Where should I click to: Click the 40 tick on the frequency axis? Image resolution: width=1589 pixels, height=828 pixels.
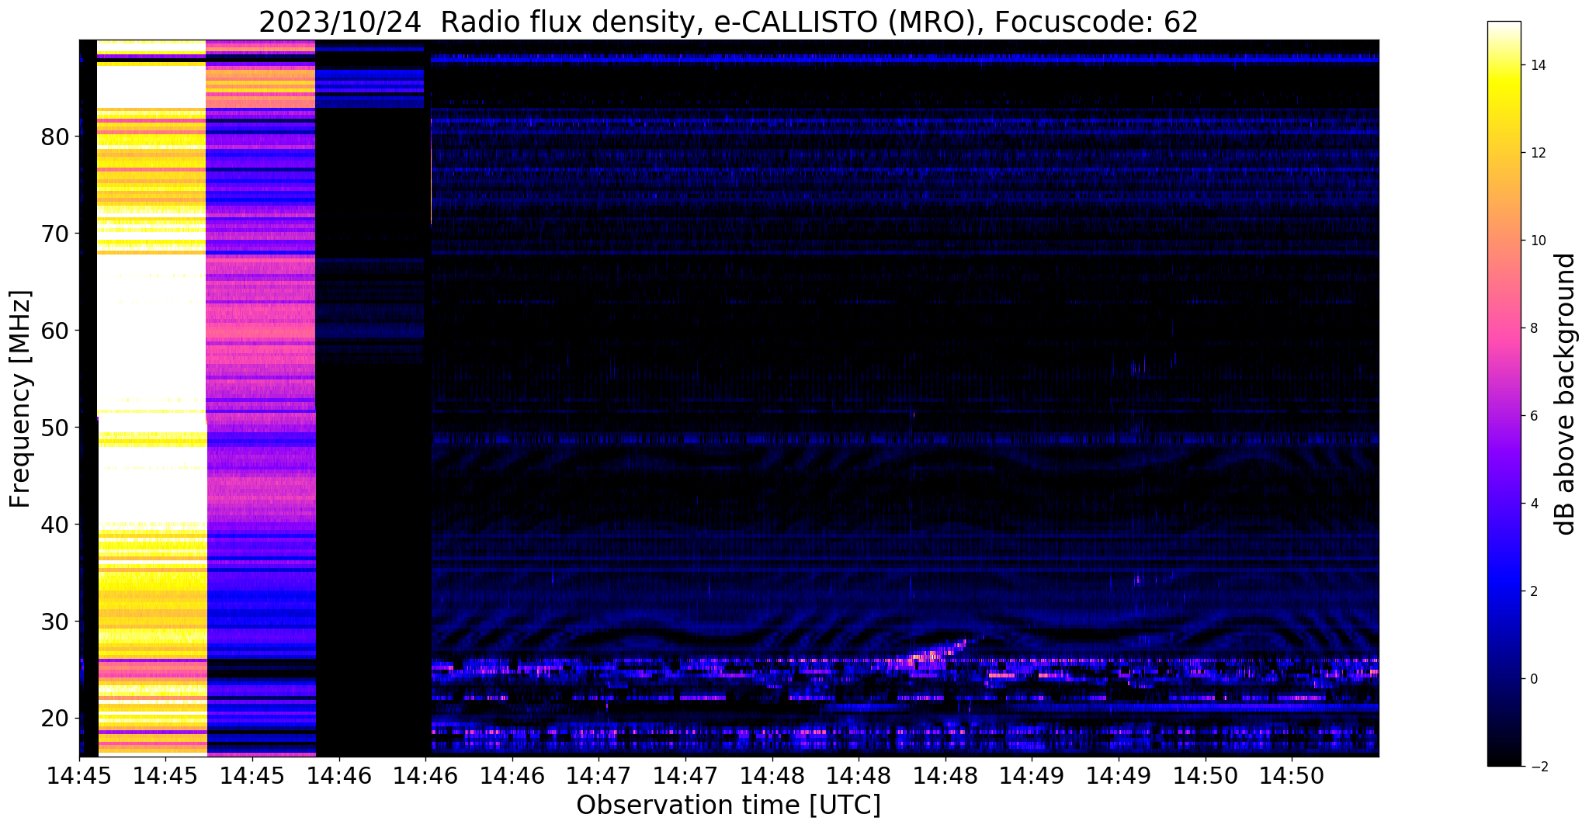pos(55,525)
